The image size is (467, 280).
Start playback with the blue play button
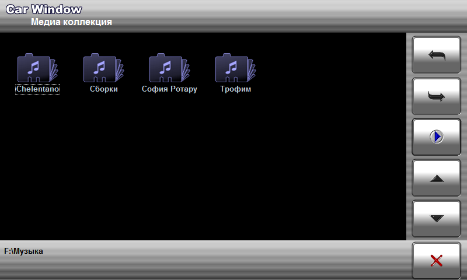coord(436,137)
